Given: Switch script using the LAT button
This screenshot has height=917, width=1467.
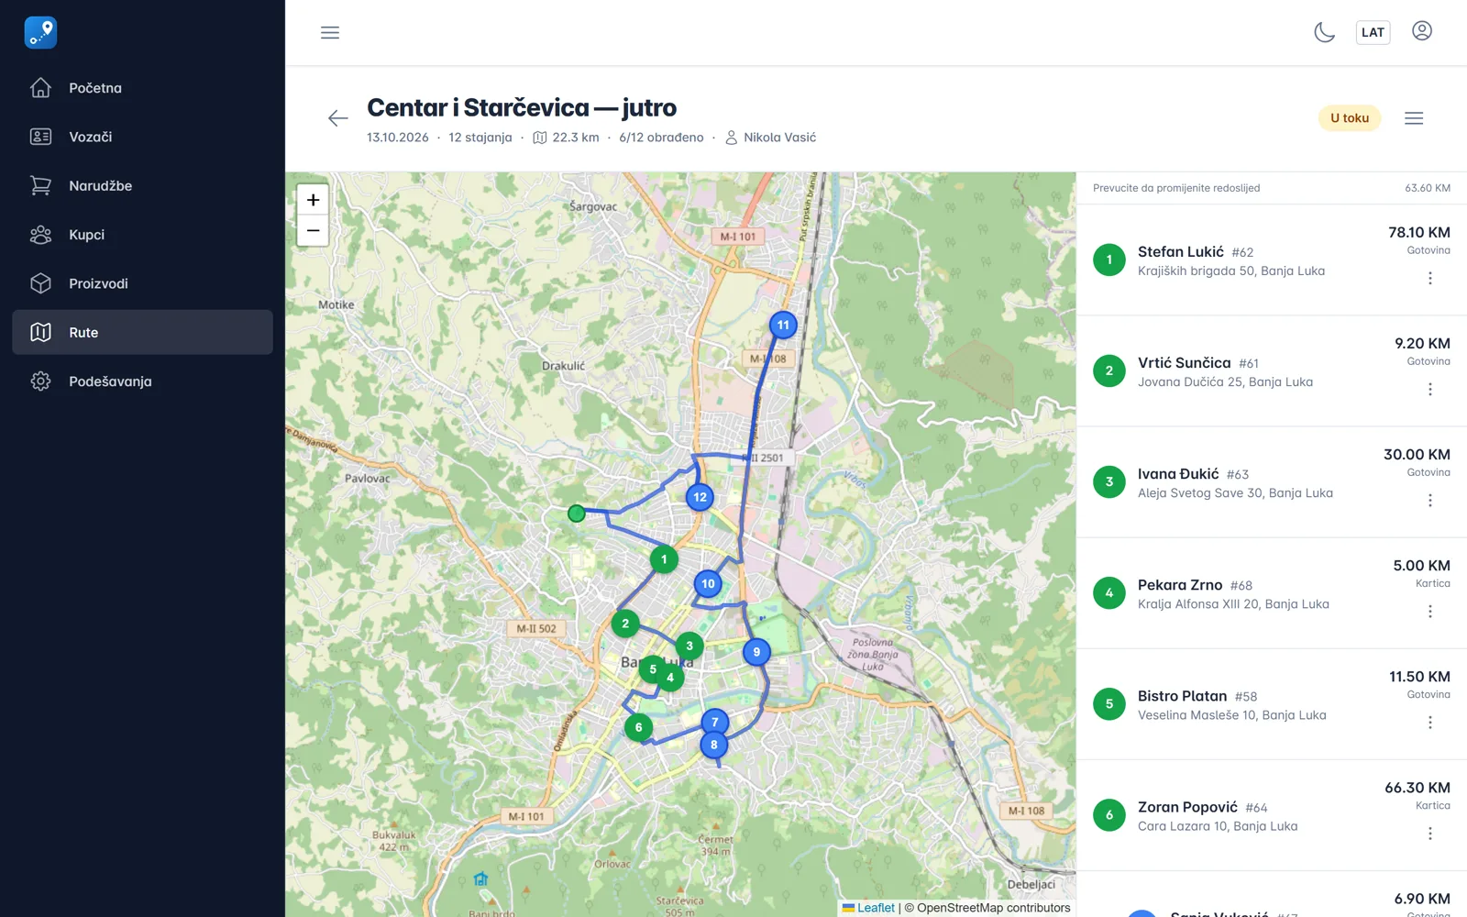Looking at the screenshot, I should click(x=1373, y=33).
